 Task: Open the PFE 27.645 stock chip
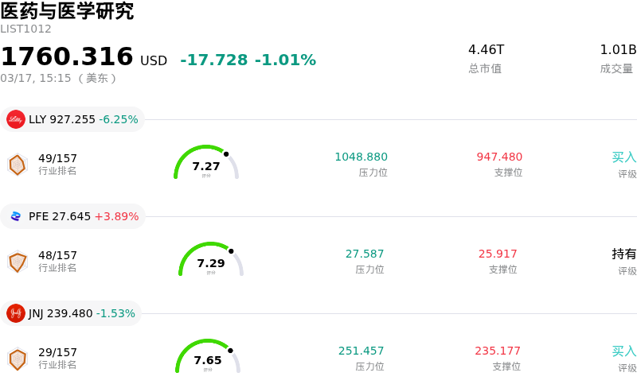(73, 216)
